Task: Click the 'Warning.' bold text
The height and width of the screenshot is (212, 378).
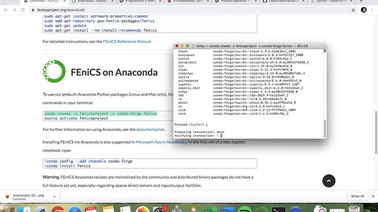Action: click(51, 177)
